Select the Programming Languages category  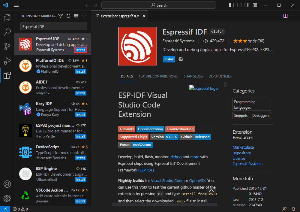(252, 104)
